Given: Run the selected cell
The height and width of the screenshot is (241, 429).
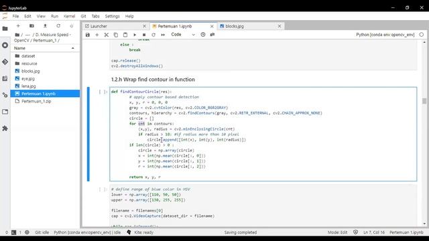Looking at the screenshot, I should click(135, 35).
